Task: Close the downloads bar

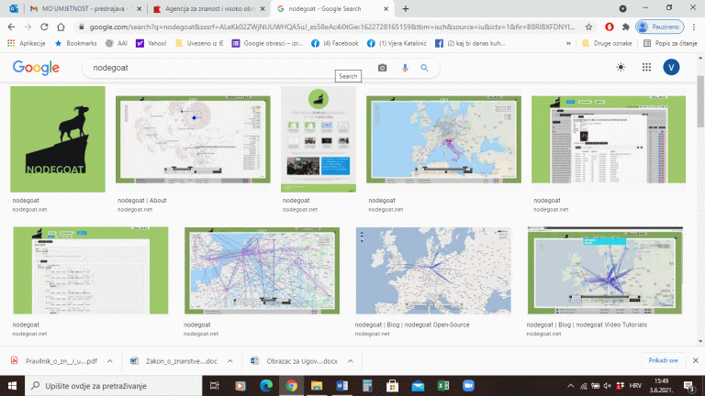Action: point(696,360)
